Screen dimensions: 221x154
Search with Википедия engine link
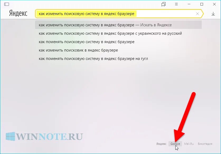tap(205, 144)
